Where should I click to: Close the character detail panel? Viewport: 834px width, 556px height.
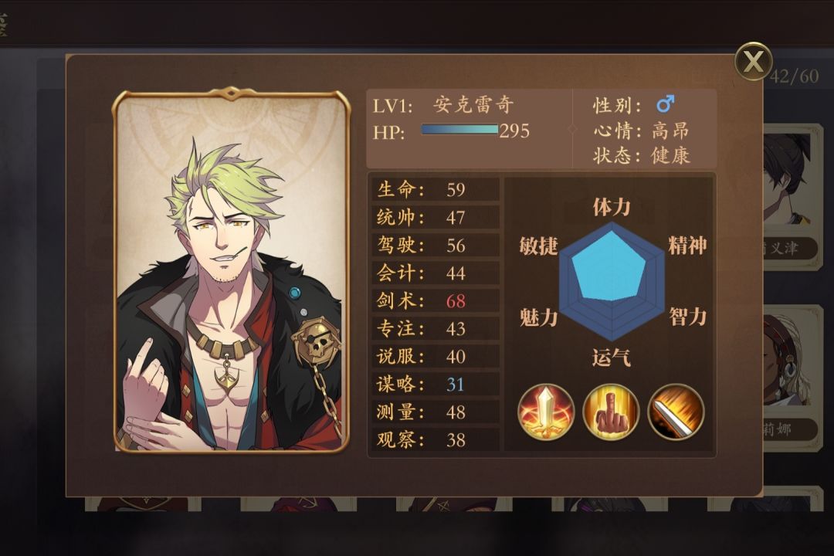(753, 61)
